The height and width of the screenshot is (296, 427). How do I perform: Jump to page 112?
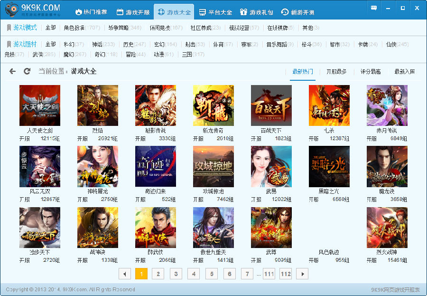[286, 274]
